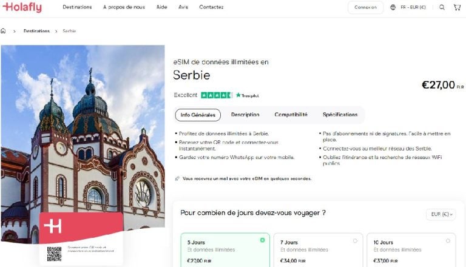Open the Aide menu item
Image resolution: width=466 pixels, height=267 pixels.
click(x=161, y=7)
